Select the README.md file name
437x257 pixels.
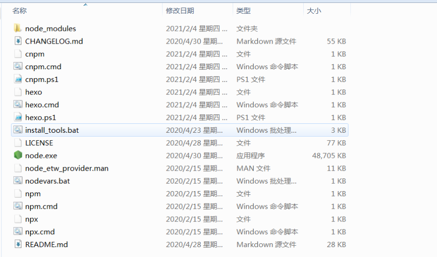46,245
